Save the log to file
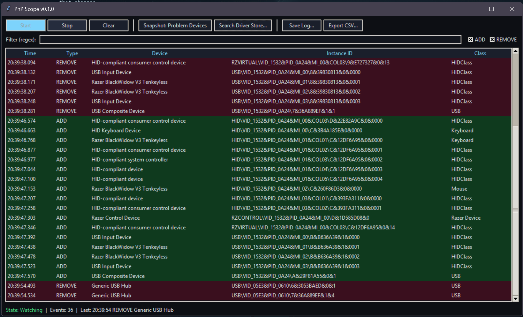This screenshot has height=317, width=523. (x=301, y=25)
